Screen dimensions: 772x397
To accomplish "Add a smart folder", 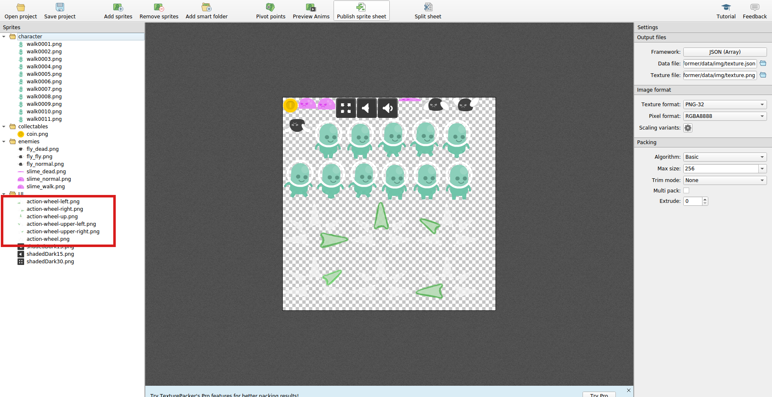I will coord(206,10).
